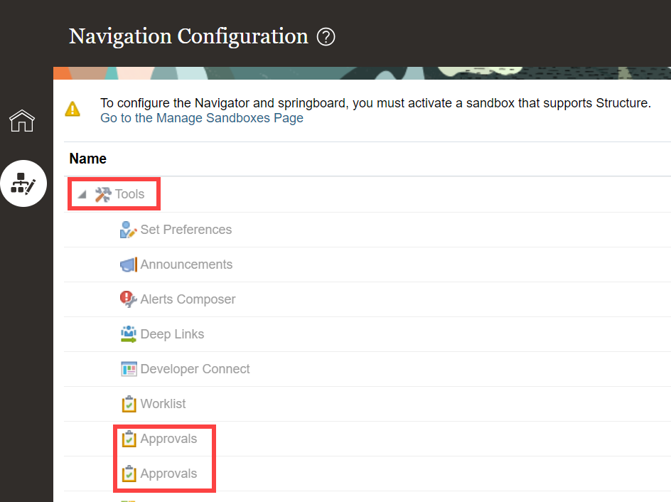Click the Name column header

[x=87, y=159]
